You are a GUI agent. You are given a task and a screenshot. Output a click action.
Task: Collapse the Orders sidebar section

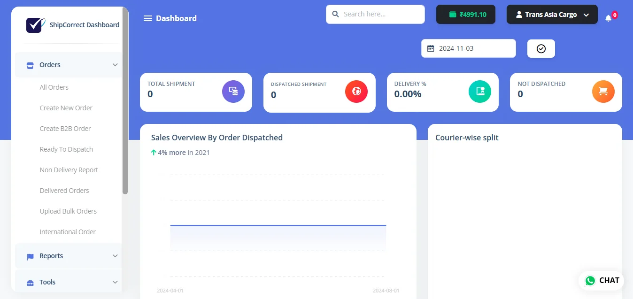point(116,65)
